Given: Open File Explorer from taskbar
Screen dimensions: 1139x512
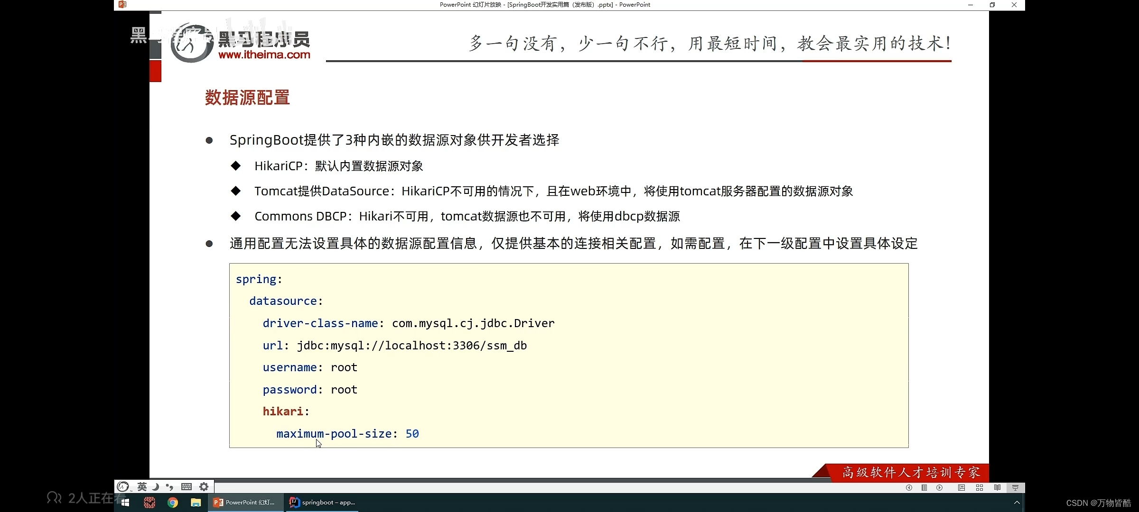Looking at the screenshot, I should click(x=196, y=503).
